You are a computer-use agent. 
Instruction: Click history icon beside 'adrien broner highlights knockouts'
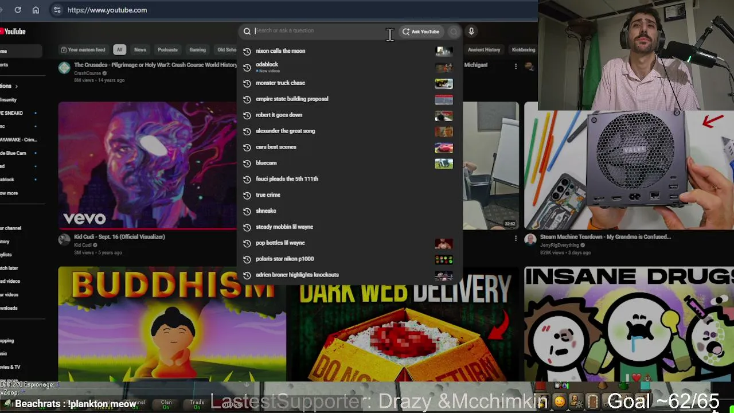(247, 275)
